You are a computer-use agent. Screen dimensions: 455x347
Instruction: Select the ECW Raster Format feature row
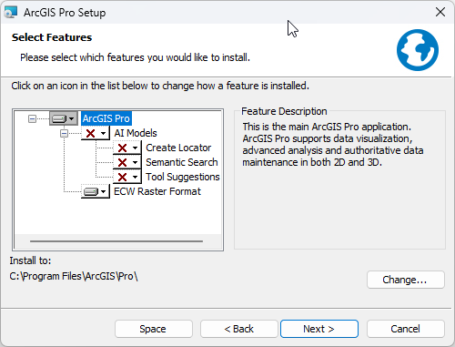[x=157, y=191]
